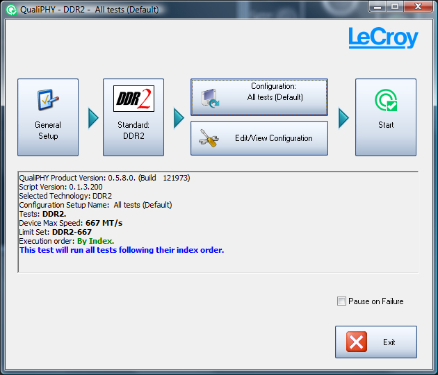Screen dimensions: 438x375
Task: Open General Setup via its label
Action: tap(48, 131)
